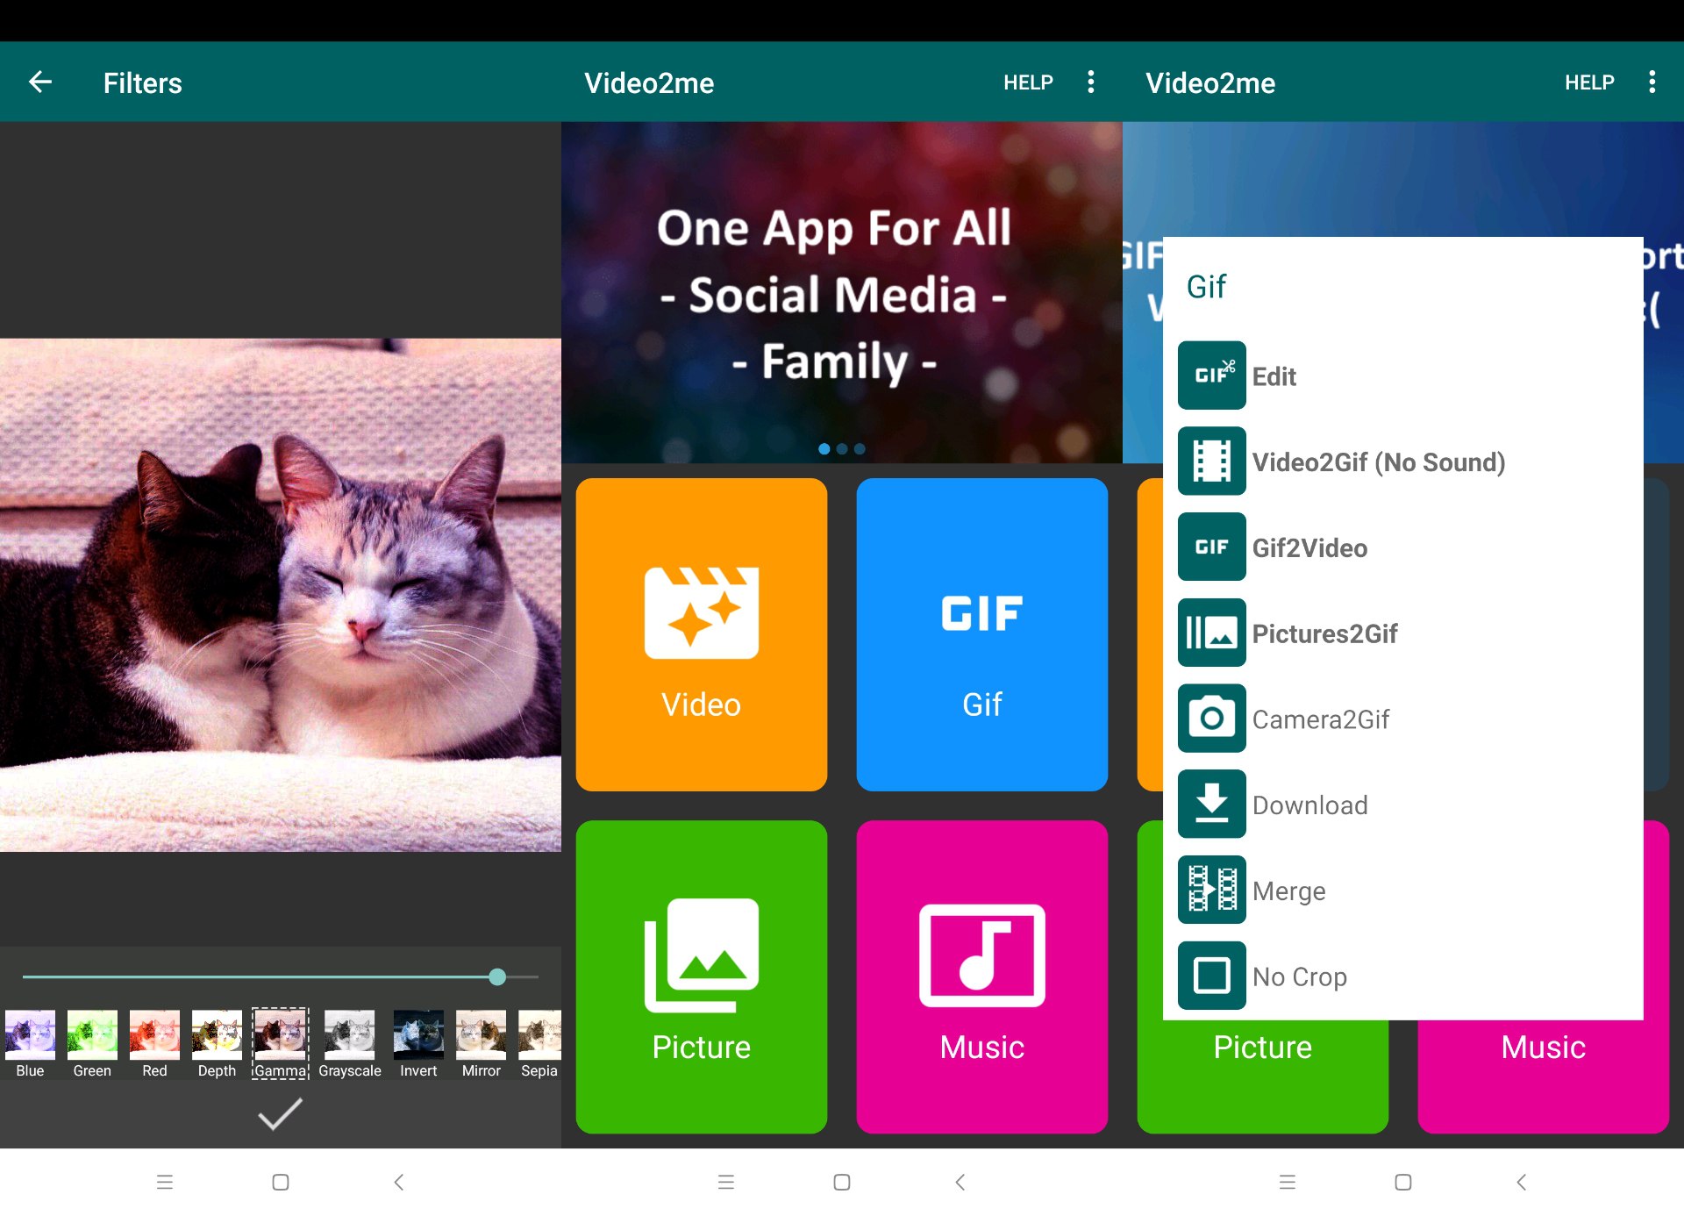Tap recent apps button under right screen
Screen dimensions: 1684x1216
[x=1288, y=1182]
